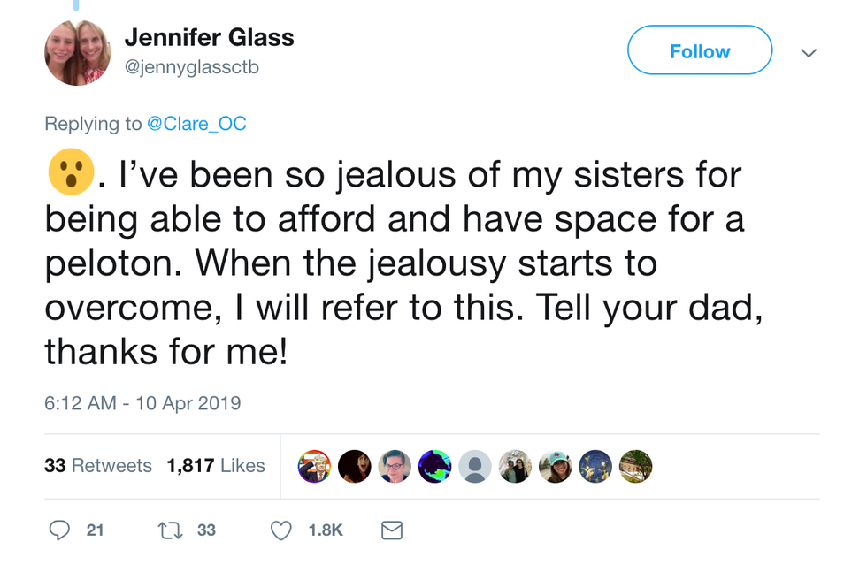Screen dimensions: 867x580
Task: Click the 6:12 AM - 10 Apr 2019 timestamp
Action: 142,402
